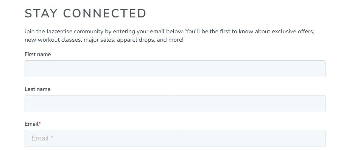
Task: Click the word STAY in the heading
Action: pos(41,14)
